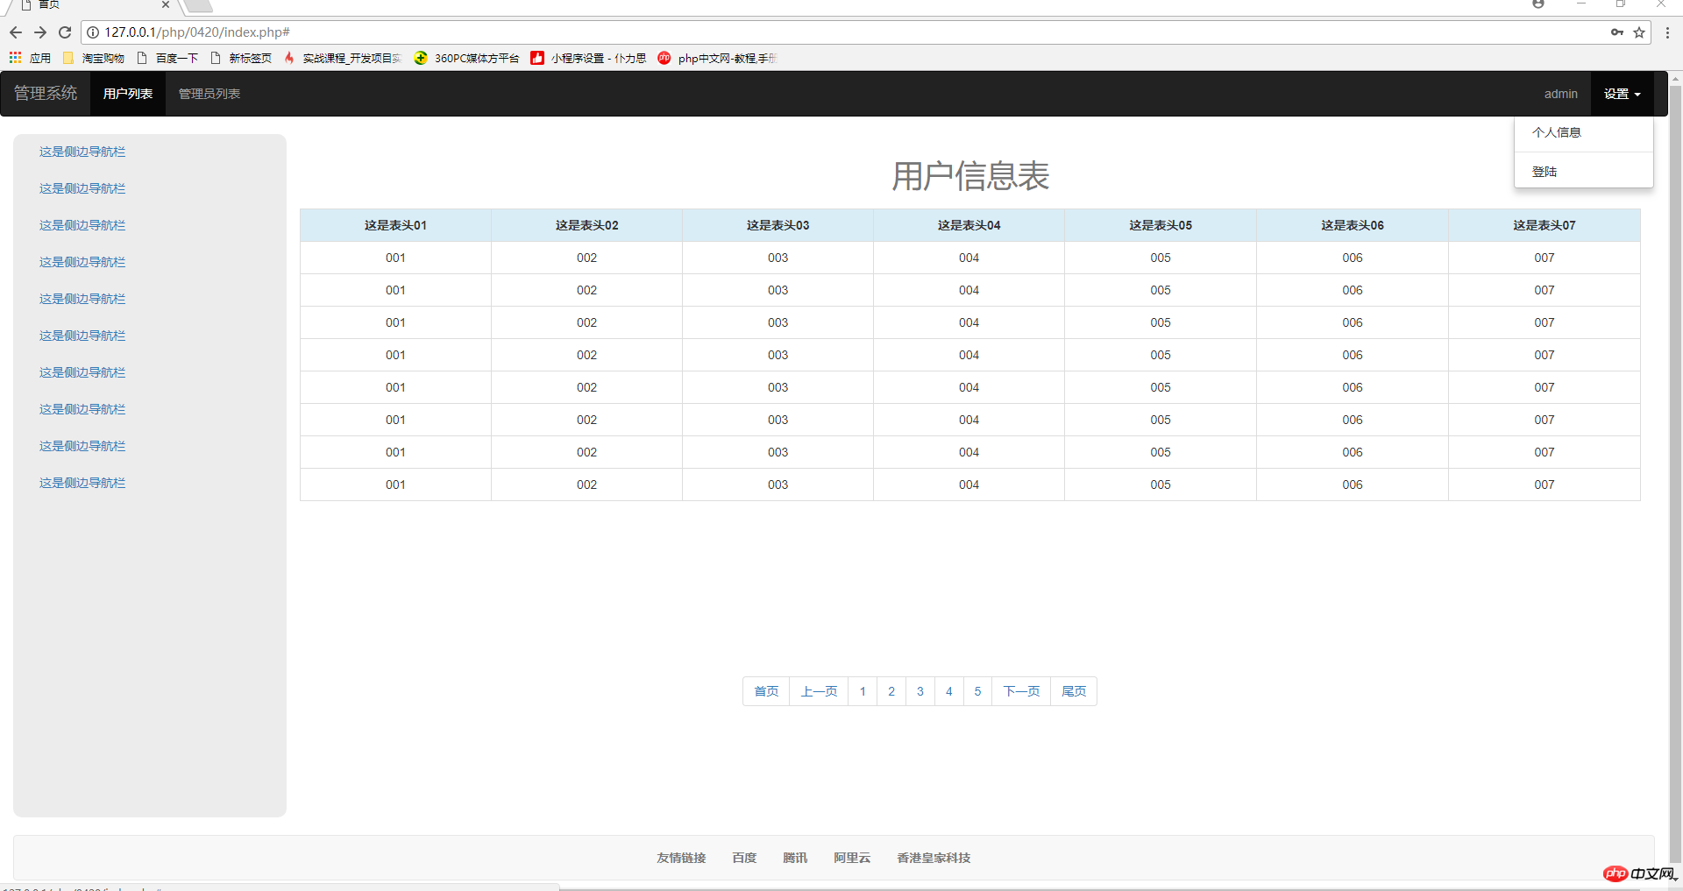
Task: Select the 用户列表 navbar tab
Action: point(128,94)
